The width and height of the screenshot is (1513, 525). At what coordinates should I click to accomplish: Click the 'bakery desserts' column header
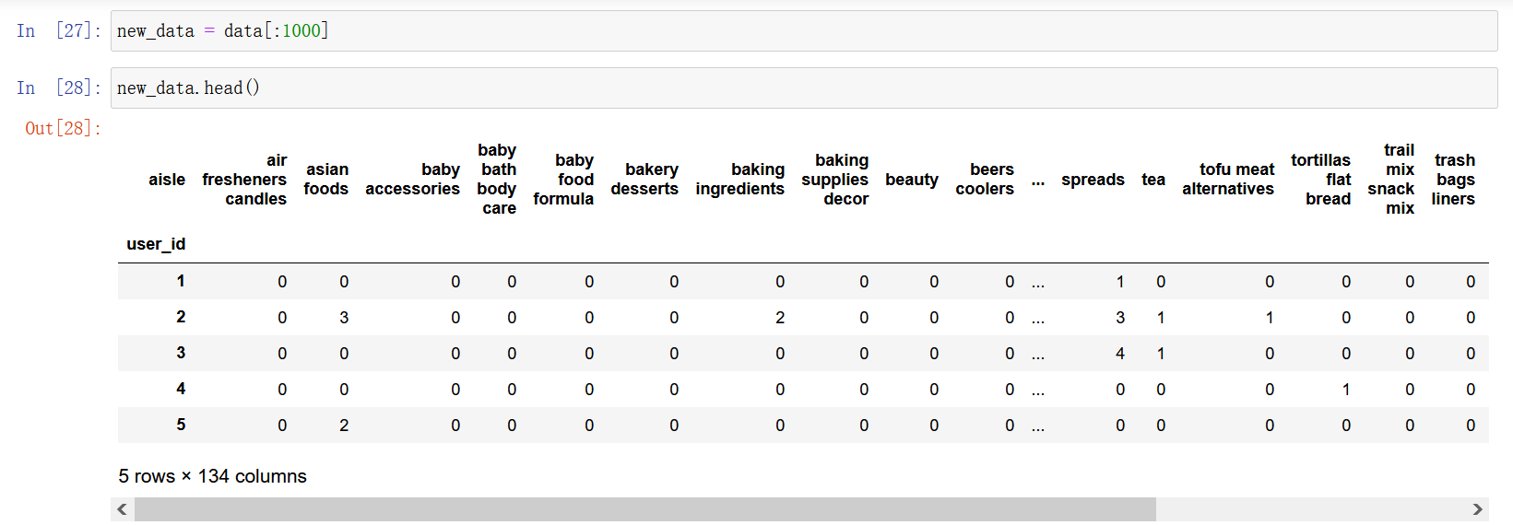click(644, 180)
